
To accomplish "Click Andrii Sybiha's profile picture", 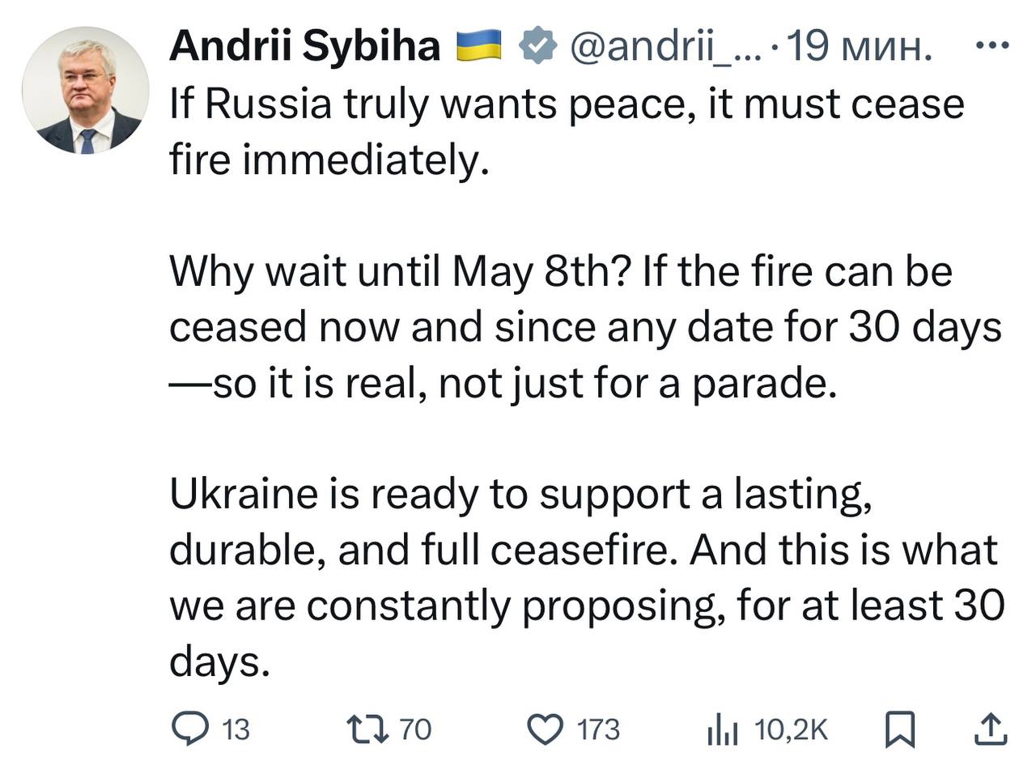I will pyautogui.click(x=85, y=85).
